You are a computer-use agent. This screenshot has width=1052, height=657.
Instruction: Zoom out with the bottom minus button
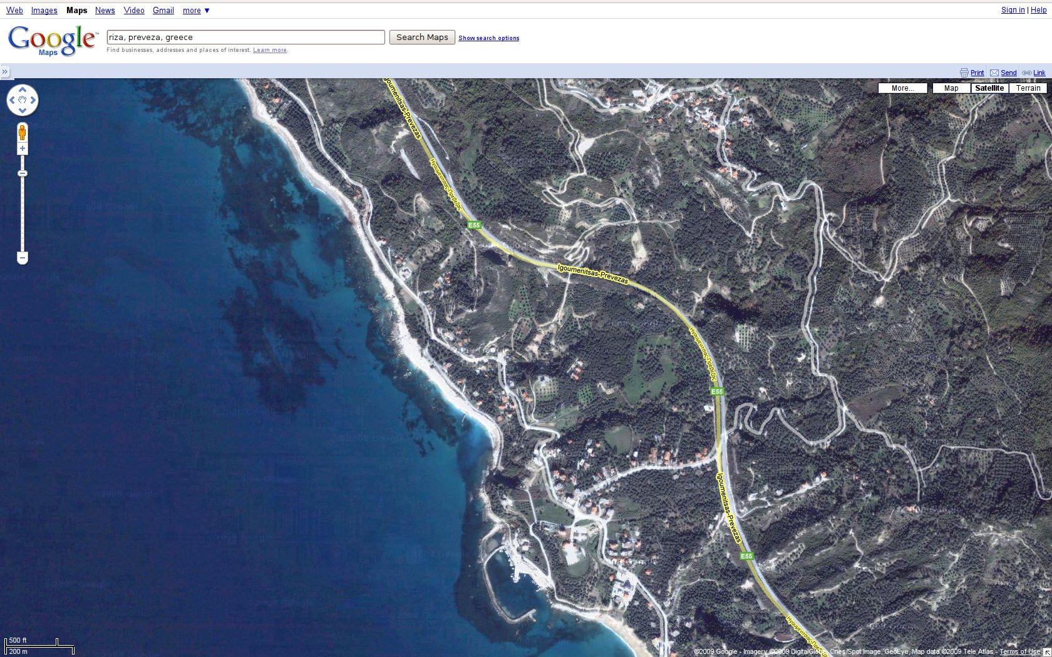tap(23, 257)
